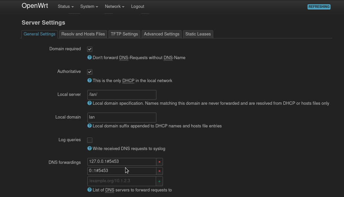Click help icon beside Log queries description

click(x=89, y=148)
